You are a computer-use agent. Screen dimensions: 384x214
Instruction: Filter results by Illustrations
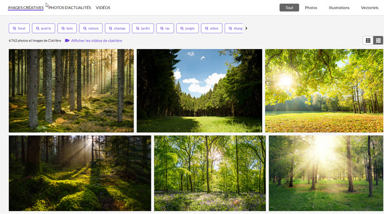(x=339, y=8)
